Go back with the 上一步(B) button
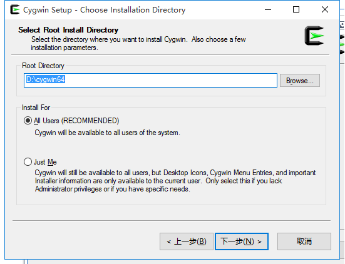Screen dimensions: 345x264 point(187,241)
